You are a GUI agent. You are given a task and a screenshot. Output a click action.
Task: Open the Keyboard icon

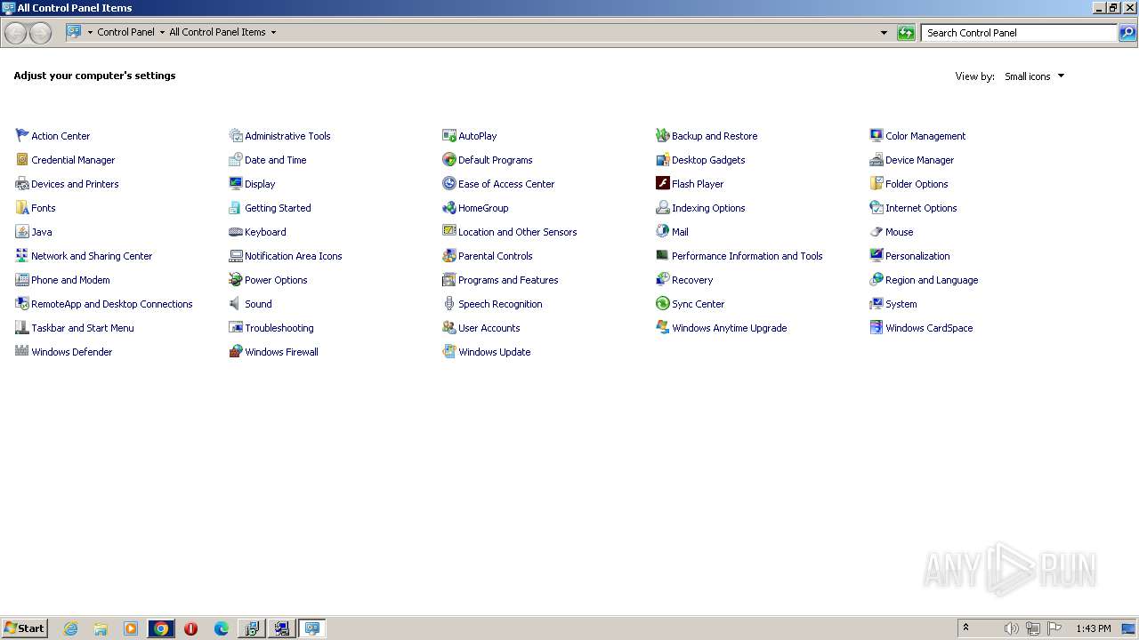click(236, 231)
